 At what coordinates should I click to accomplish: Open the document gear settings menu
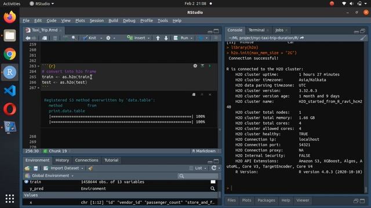point(108,38)
